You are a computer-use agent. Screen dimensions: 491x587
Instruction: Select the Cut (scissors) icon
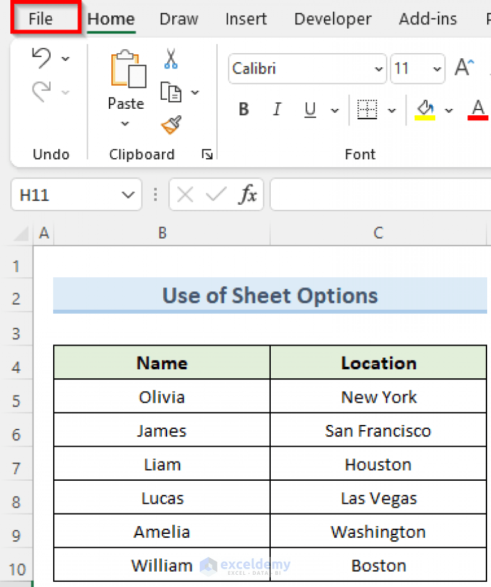[171, 58]
